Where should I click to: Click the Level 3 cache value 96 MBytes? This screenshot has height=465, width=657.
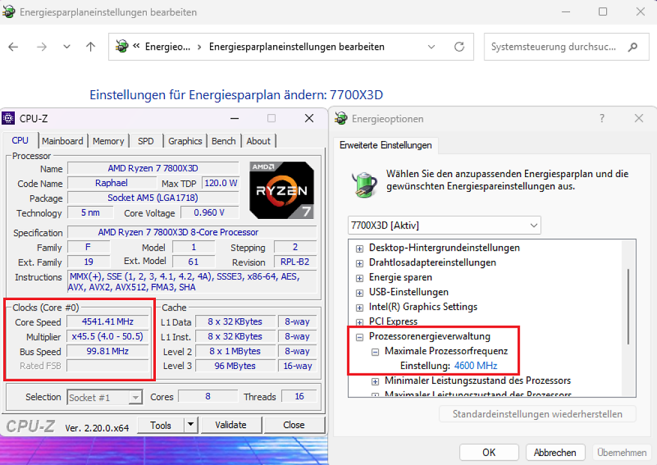point(235,366)
